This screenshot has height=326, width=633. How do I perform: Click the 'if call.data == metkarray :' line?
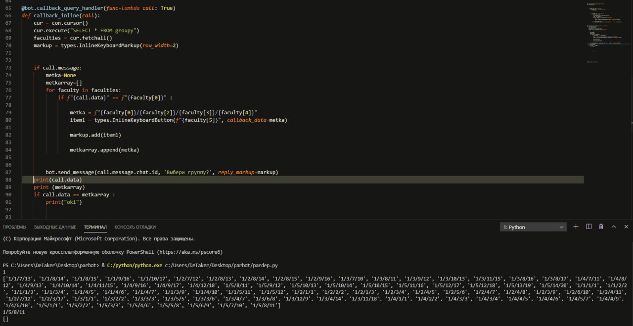[x=74, y=194]
